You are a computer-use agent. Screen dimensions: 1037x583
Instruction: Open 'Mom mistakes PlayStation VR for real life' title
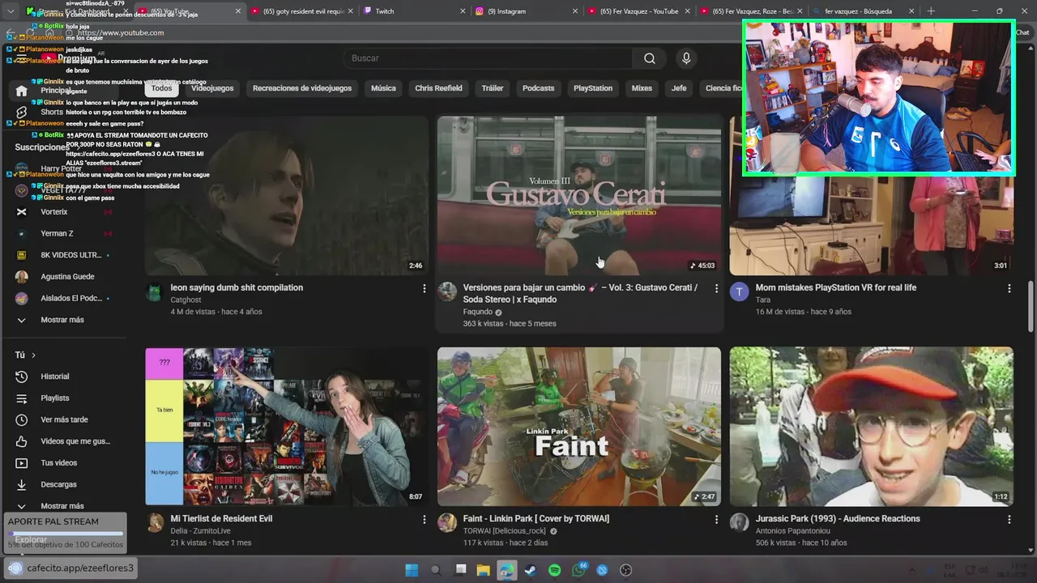(835, 287)
